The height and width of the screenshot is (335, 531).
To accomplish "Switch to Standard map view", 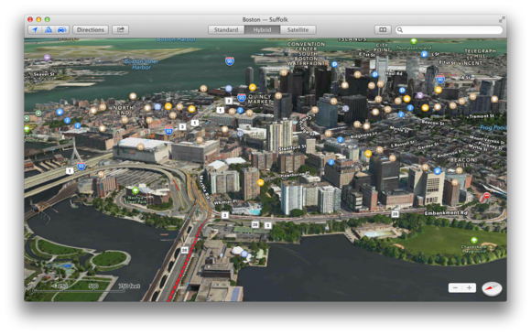I will [x=226, y=30].
